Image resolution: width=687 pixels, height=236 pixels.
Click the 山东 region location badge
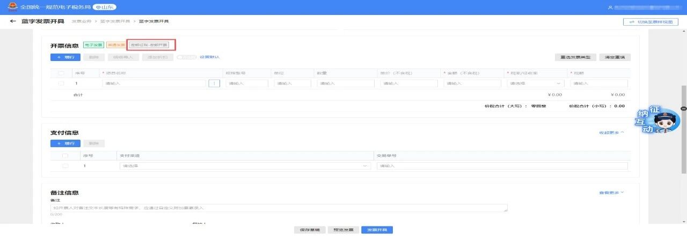coord(105,7)
